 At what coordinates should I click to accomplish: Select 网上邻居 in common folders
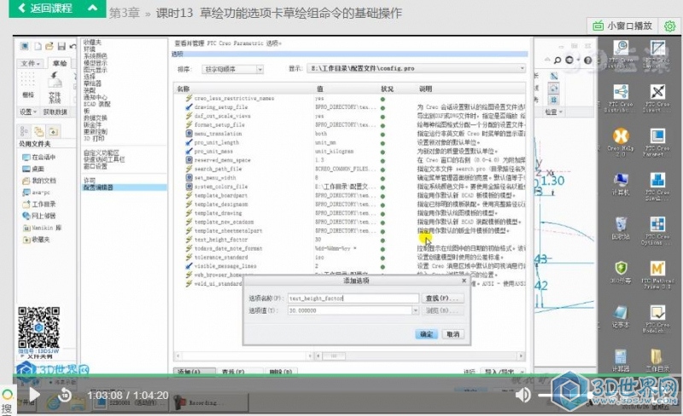tap(39, 216)
